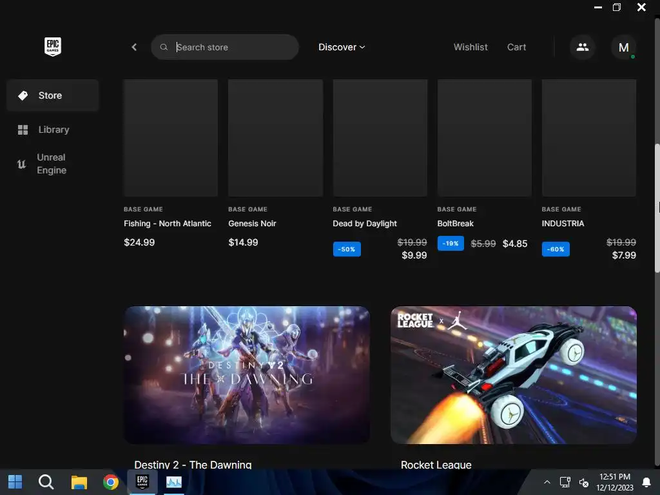Open Genesis Noir game page
The image size is (660, 495).
(252, 224)
